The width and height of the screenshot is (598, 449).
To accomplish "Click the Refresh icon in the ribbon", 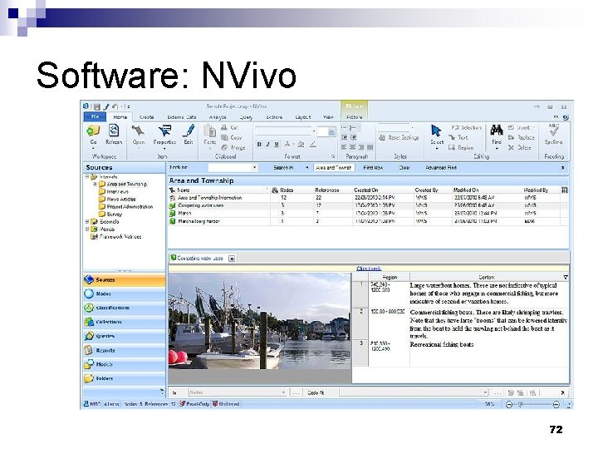I will [114, 131].
